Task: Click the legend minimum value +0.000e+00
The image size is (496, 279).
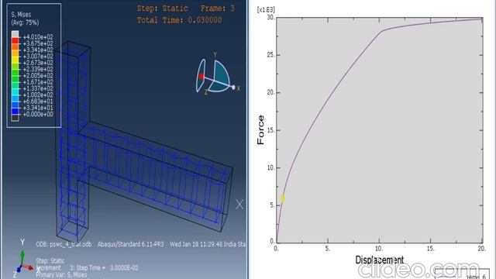Action: click(38, 115)
